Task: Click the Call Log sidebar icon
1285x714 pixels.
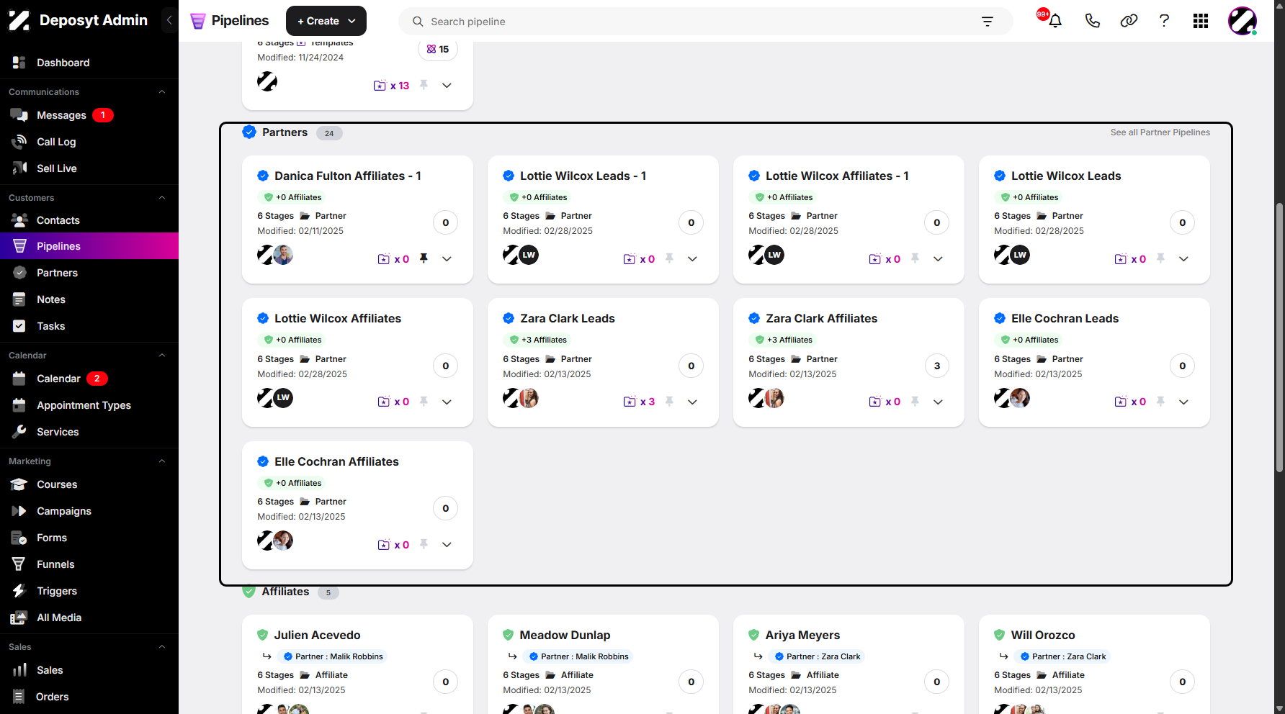Action: tap(19, 142)
